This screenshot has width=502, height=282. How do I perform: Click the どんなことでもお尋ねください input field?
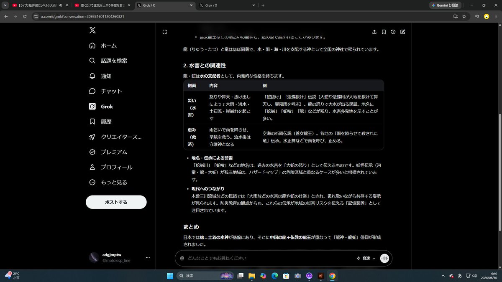coord(269,258)
